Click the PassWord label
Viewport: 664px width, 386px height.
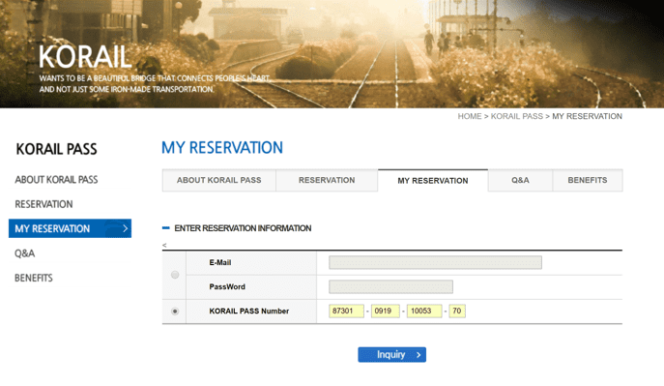pos(227,287)
